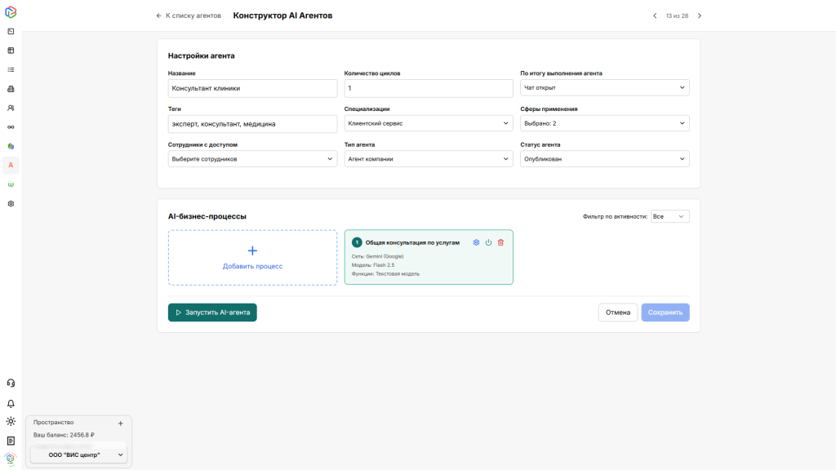
Task: Toggle power state of Общая консультация process
Action: point(488,242)
